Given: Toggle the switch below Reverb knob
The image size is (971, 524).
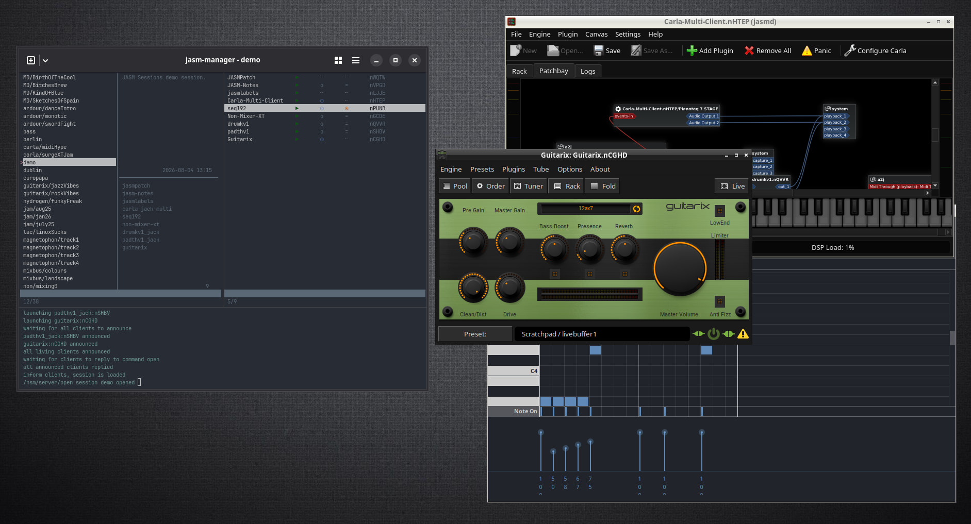Looking at the screenshot, I should pos(624,274).
